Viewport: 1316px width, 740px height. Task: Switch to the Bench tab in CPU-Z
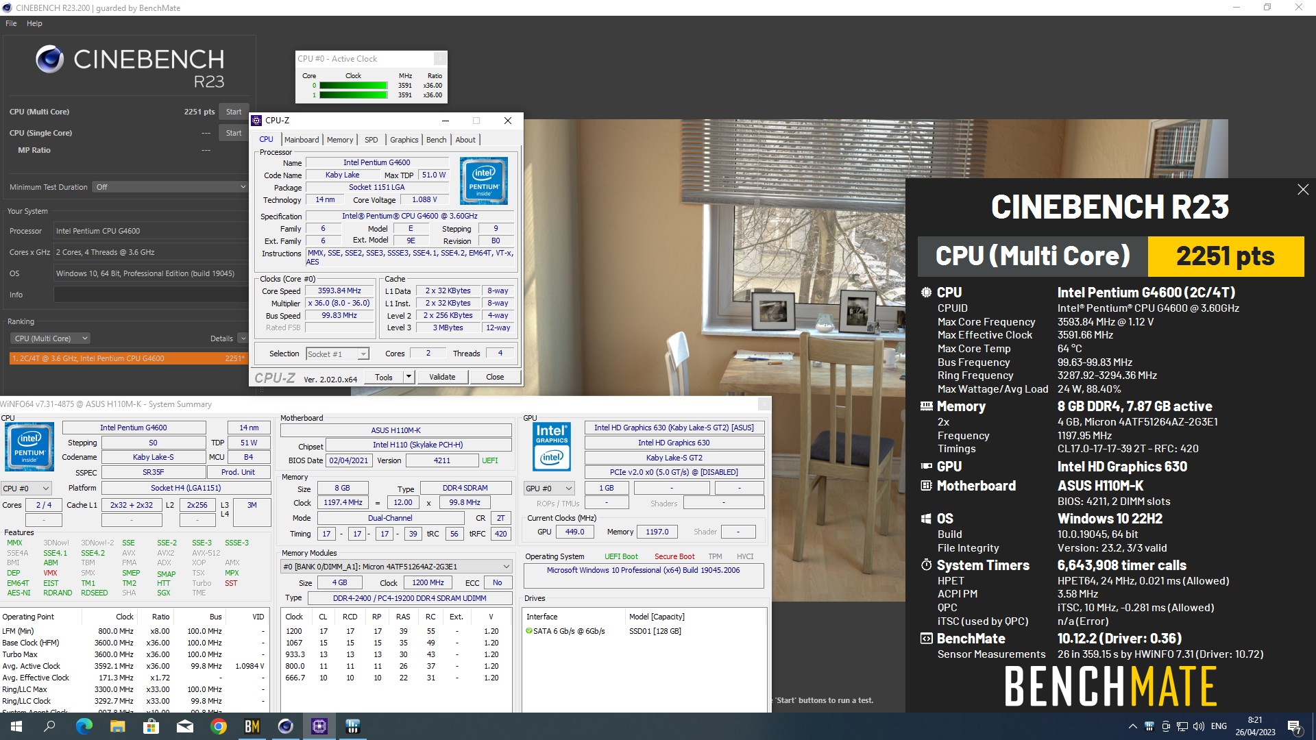point(437,140)
